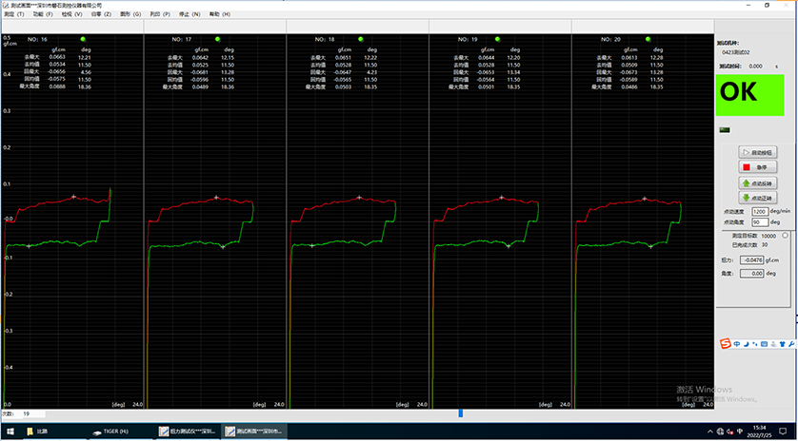Click the 点动角度 input field showing 90
798x441 pixels.
click(x=759, y=221)
